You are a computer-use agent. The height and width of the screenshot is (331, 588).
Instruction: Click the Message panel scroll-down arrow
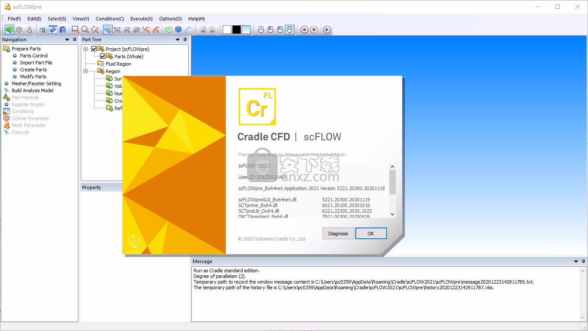583,318
